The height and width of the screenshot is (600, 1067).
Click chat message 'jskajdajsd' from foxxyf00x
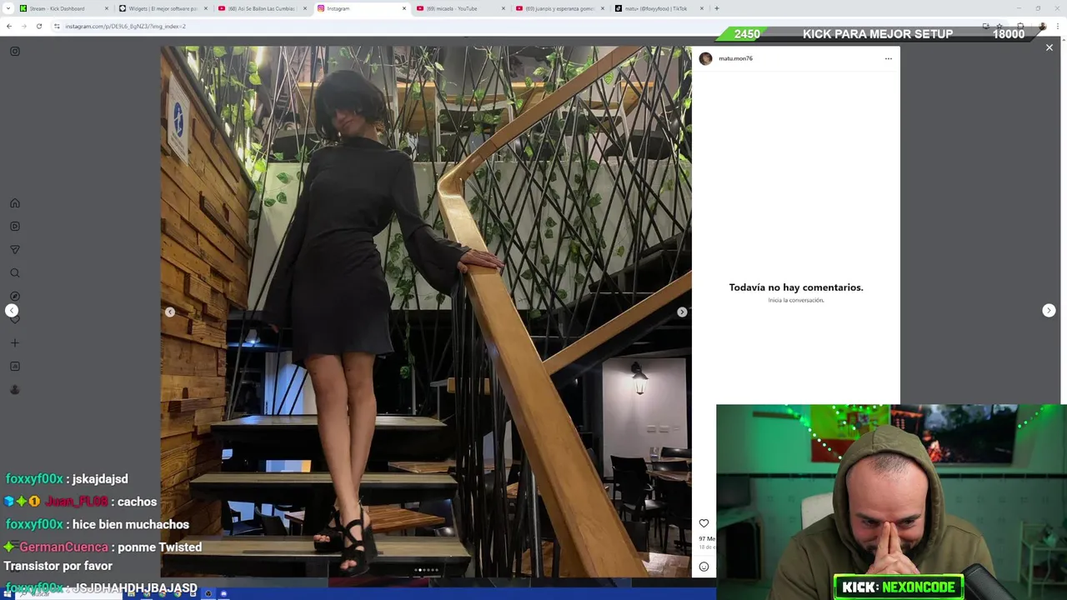coord(100,479)
